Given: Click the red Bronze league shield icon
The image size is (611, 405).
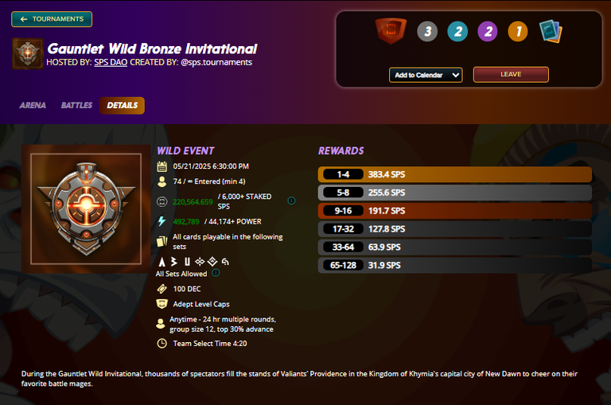Looking at the screenshot, I should (391, 30).
